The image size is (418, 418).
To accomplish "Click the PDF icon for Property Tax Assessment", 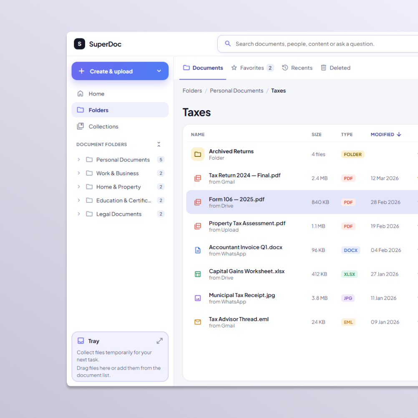I will 198,226.
